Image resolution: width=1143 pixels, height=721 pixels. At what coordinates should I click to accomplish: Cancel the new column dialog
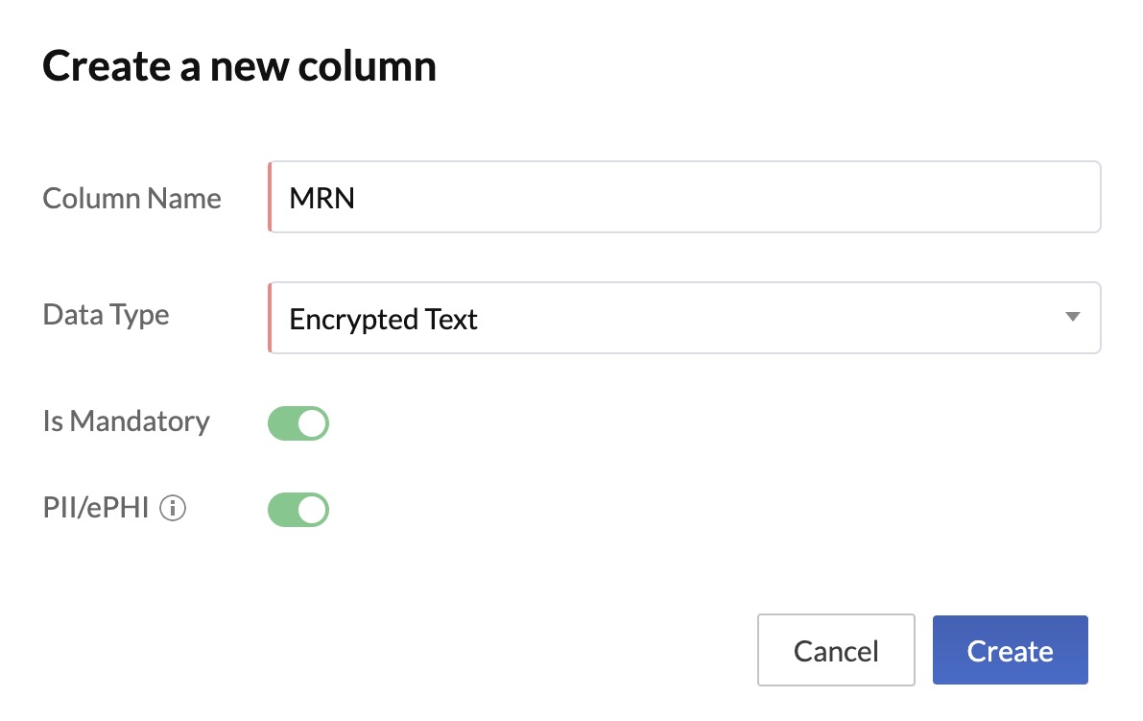pyautogui.click(x=836, y=651)
